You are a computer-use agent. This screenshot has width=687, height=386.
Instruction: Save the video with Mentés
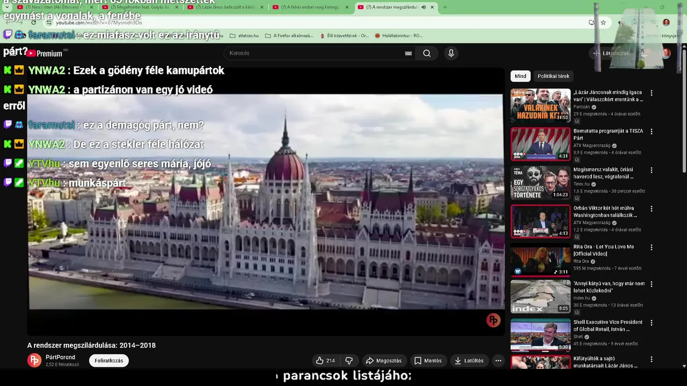(x=428, y=361)
